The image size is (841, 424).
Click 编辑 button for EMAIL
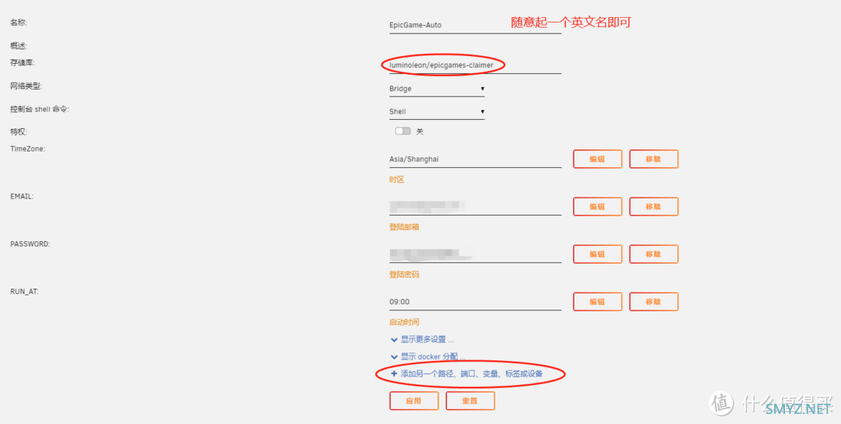(x=597, y=206)
